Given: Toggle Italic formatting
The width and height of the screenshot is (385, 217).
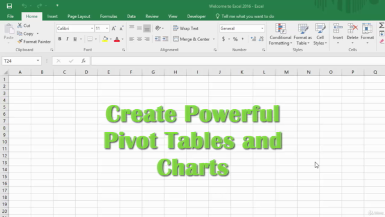Looking at the screenshot, I should point(67,39).
